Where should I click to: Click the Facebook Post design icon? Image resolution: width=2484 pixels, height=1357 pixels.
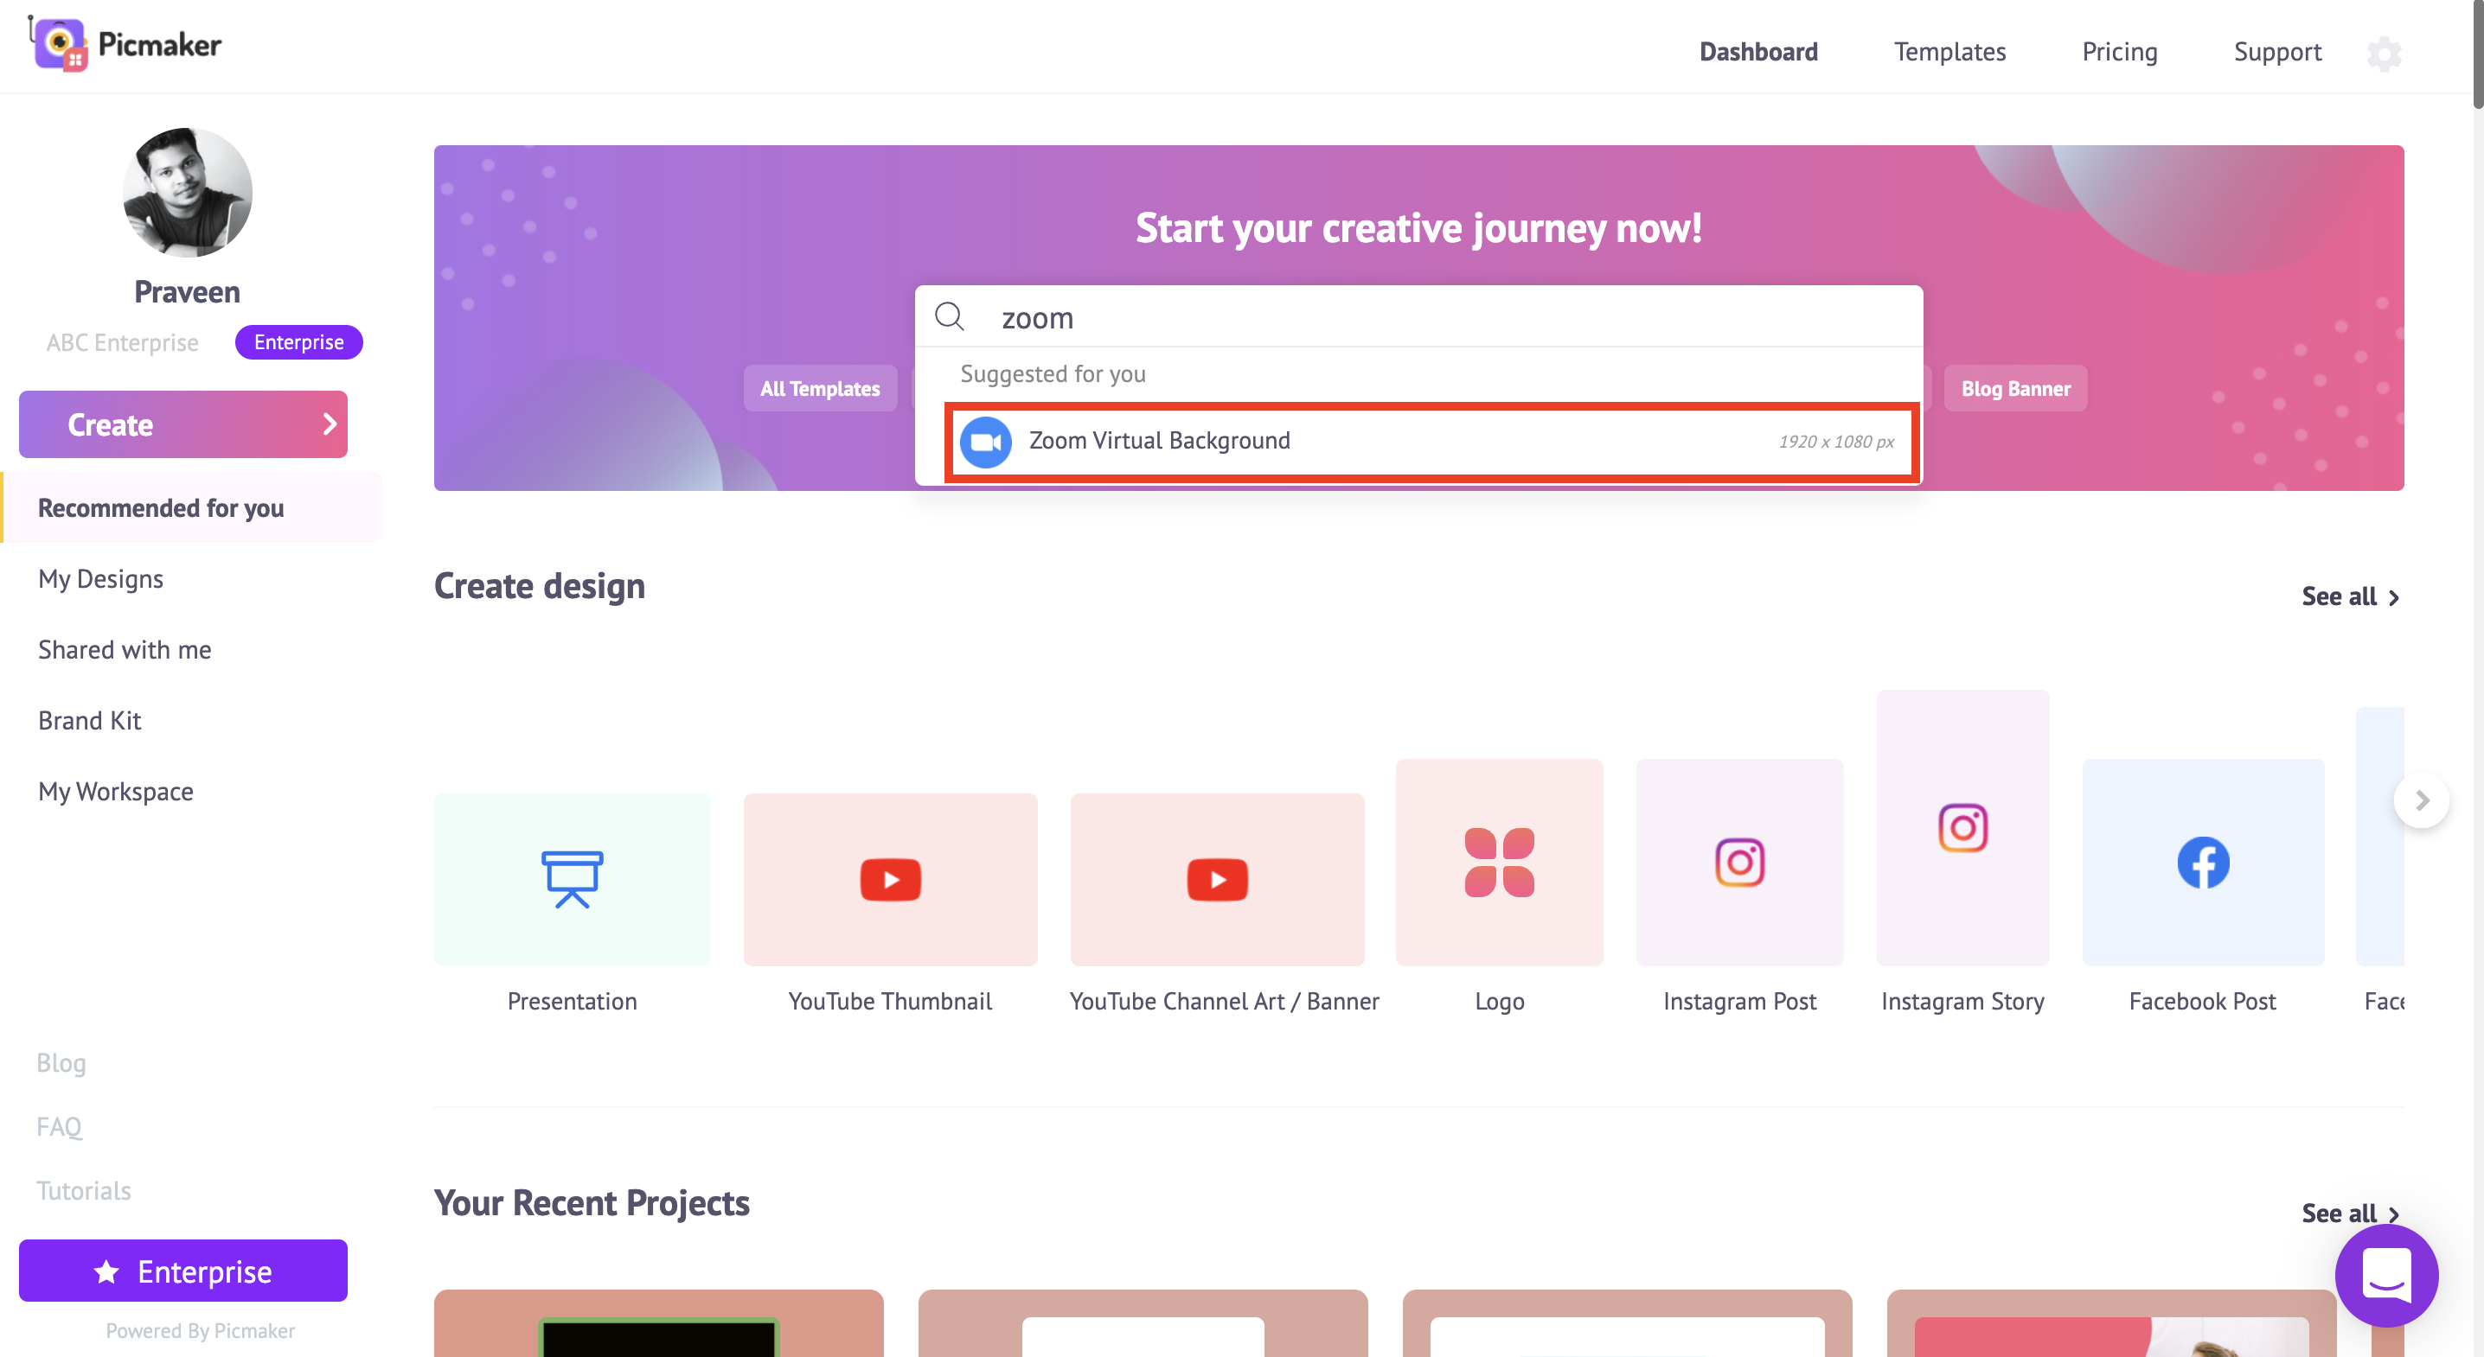[x=2201, y=863]
